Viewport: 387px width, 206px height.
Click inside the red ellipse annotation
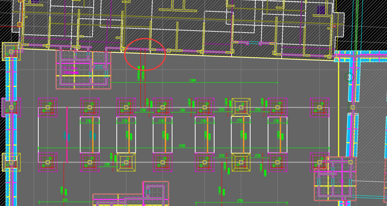click(x=145, y=54)
